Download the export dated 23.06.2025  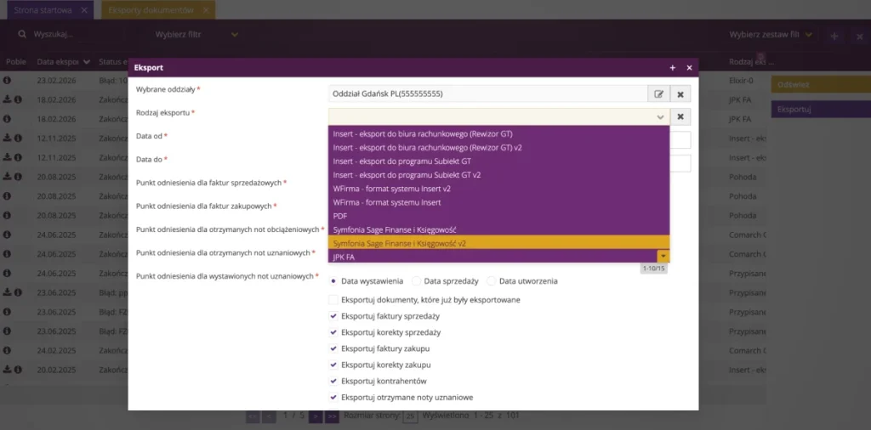7,291
